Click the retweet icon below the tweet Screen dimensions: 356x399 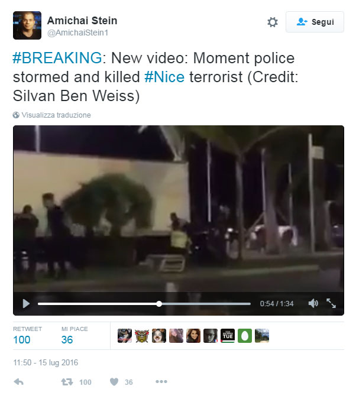point(67,382)
